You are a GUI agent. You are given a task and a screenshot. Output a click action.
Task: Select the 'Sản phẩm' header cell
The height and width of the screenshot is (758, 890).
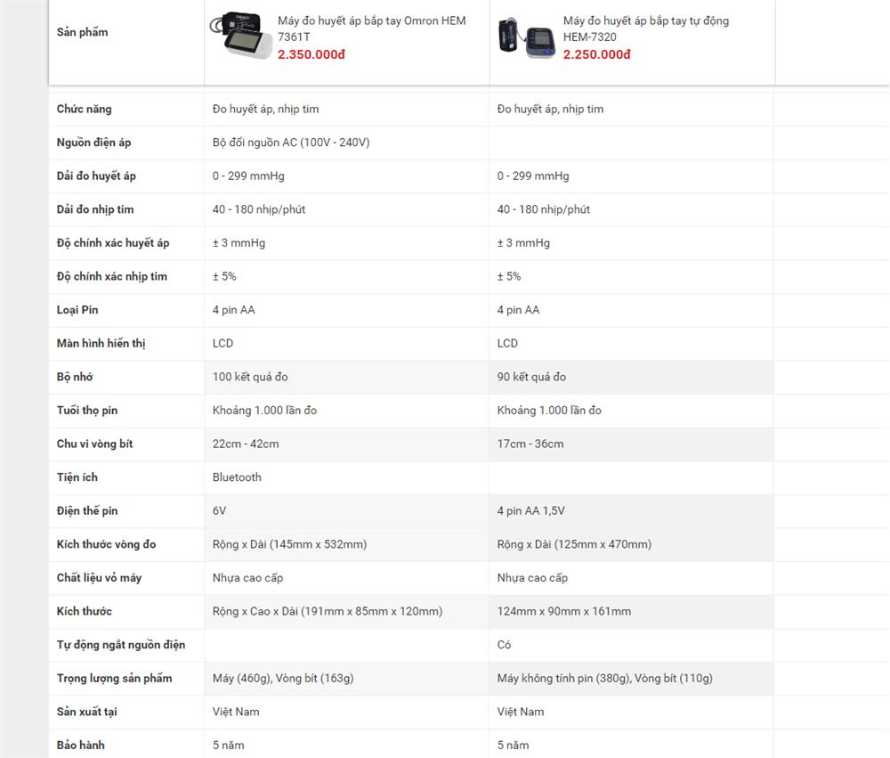[x=82, y=32]
